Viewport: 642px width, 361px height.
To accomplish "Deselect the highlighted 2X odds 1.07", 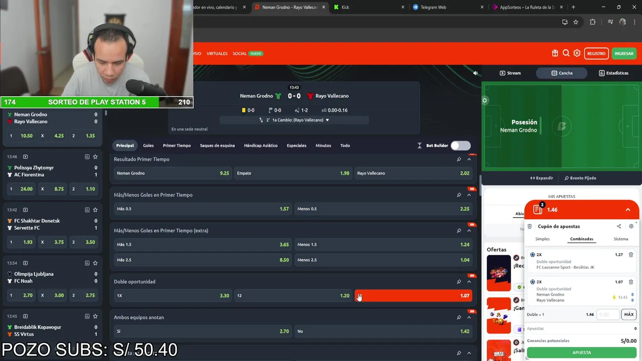I will click(413, 295).
